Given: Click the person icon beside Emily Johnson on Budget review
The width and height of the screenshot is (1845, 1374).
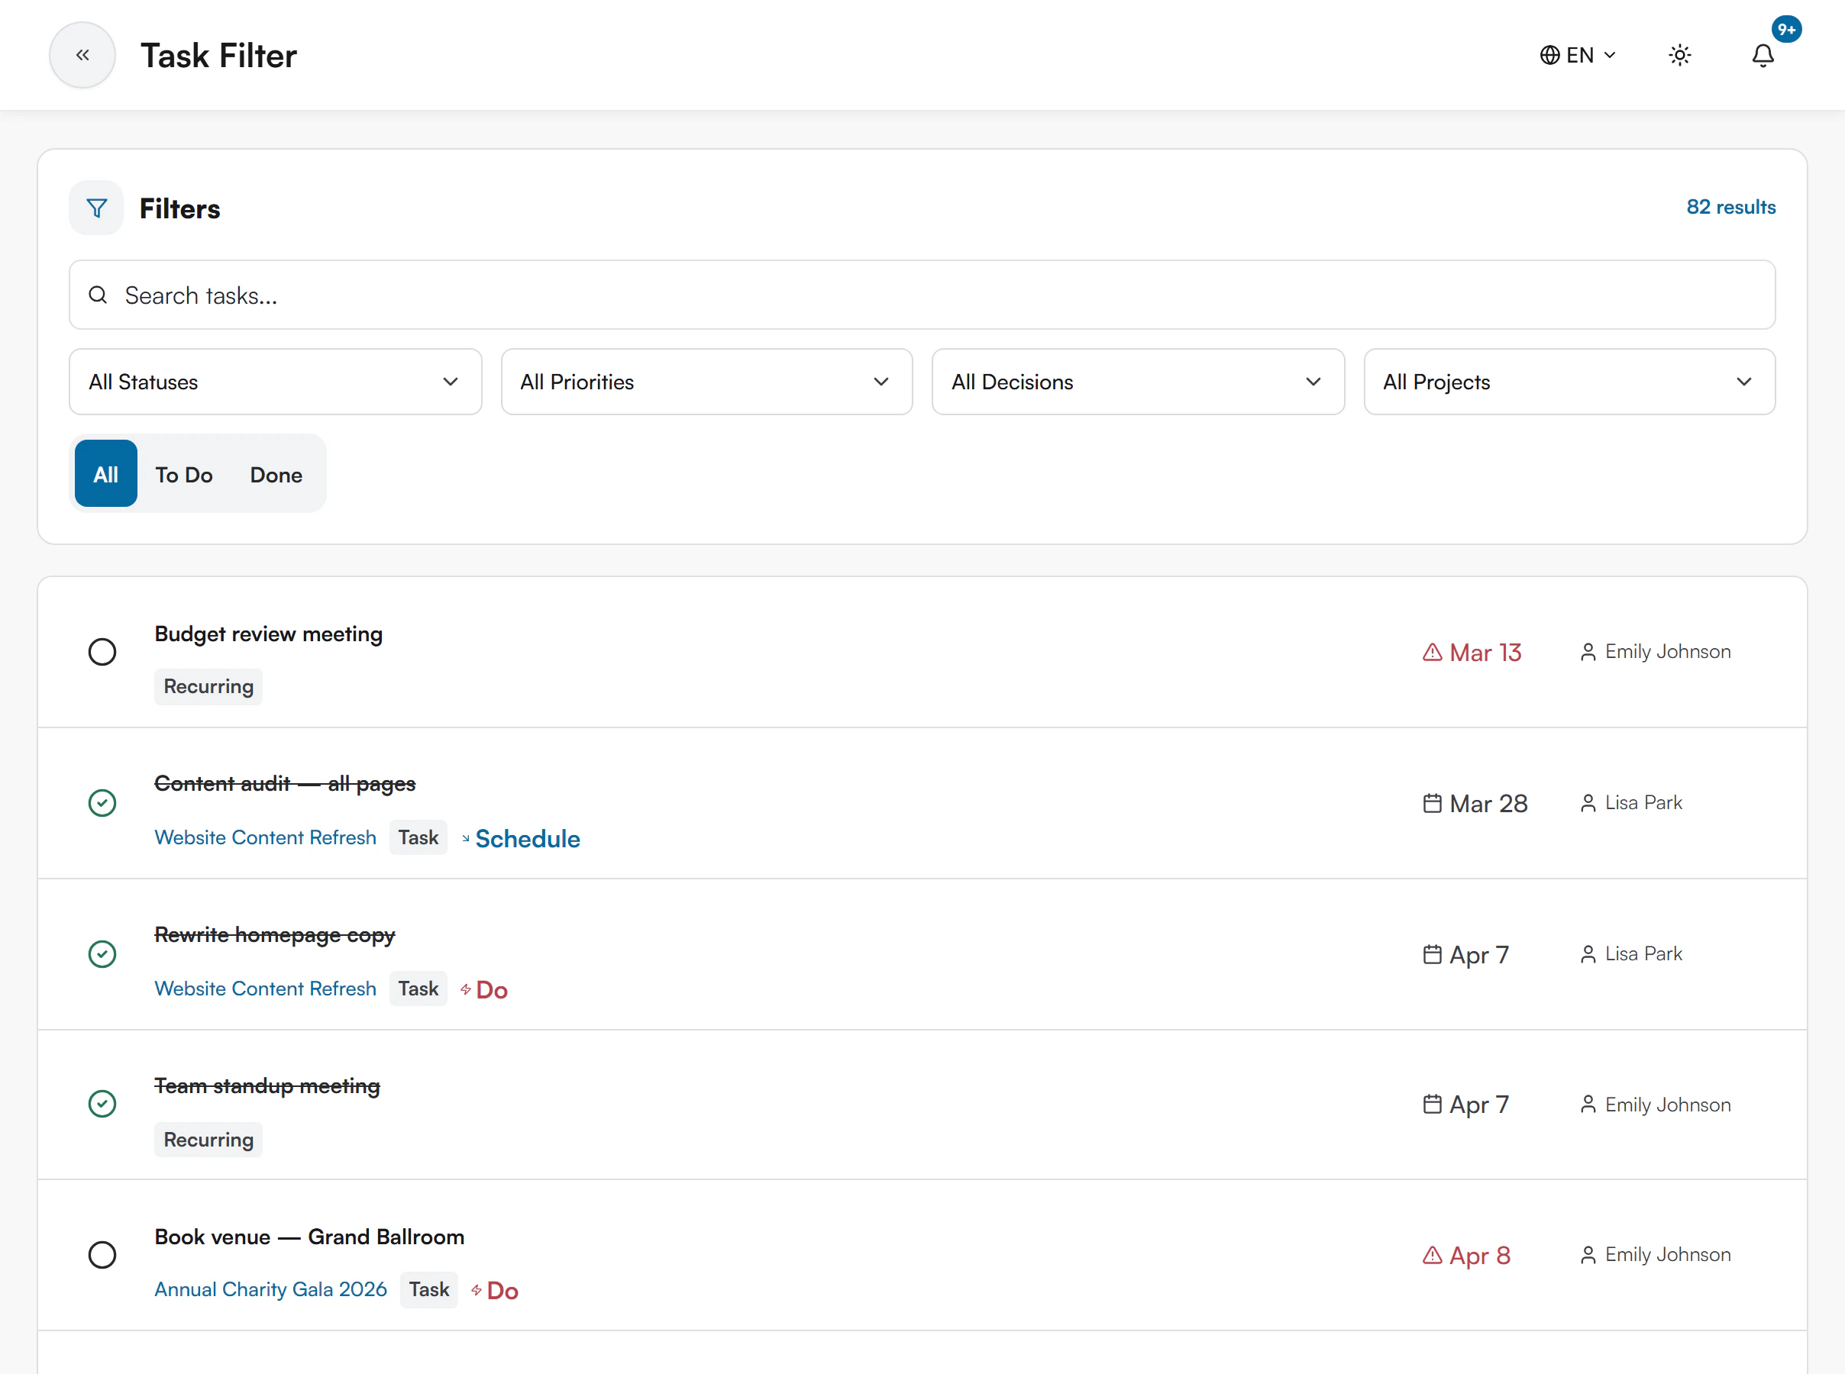Looking at the screenshot, I should [x=1587, y=652].
